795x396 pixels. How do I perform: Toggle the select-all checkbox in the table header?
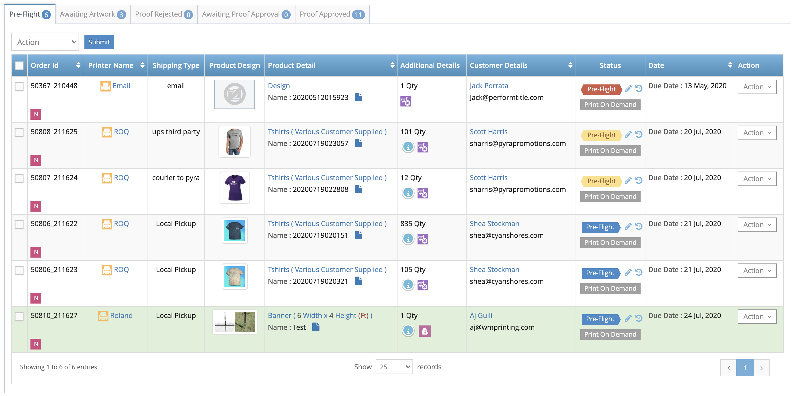[x=19, y=65]
